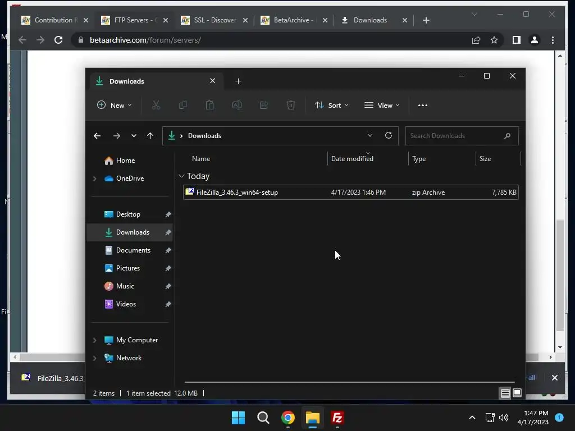
Task: Bookmark this page with the star icon
Action: [494, 40]
